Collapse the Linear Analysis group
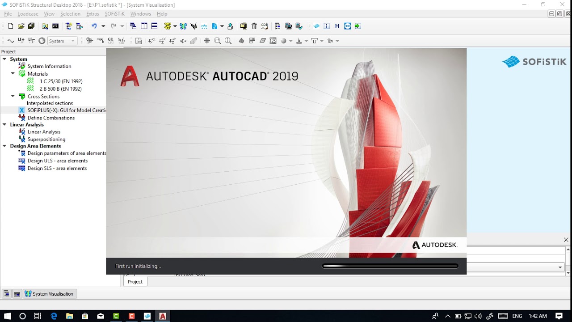Image resolution: width=572 pixels, height=322 pixels. pos(4,124)
